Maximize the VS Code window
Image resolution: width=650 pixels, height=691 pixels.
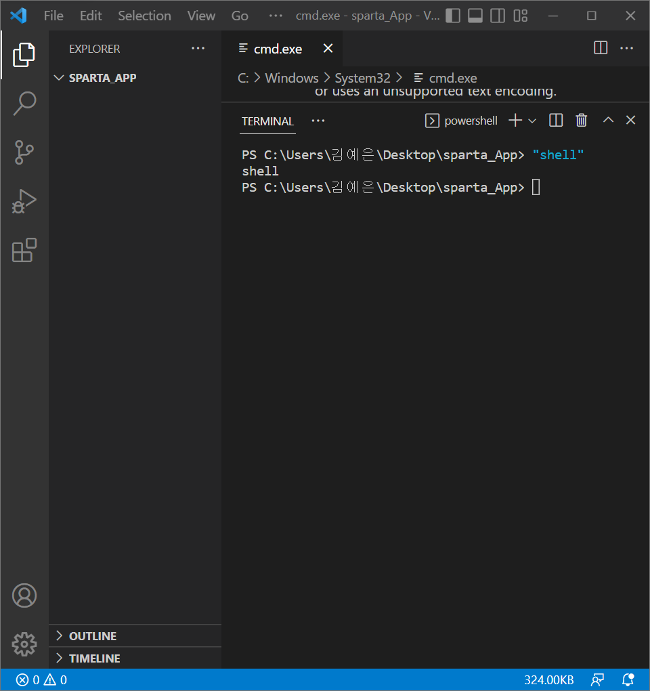591,16
